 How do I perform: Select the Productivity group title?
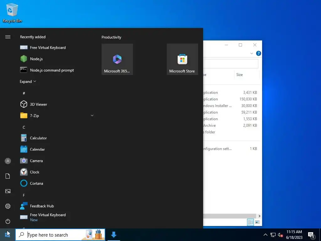[x=111, y=37]
